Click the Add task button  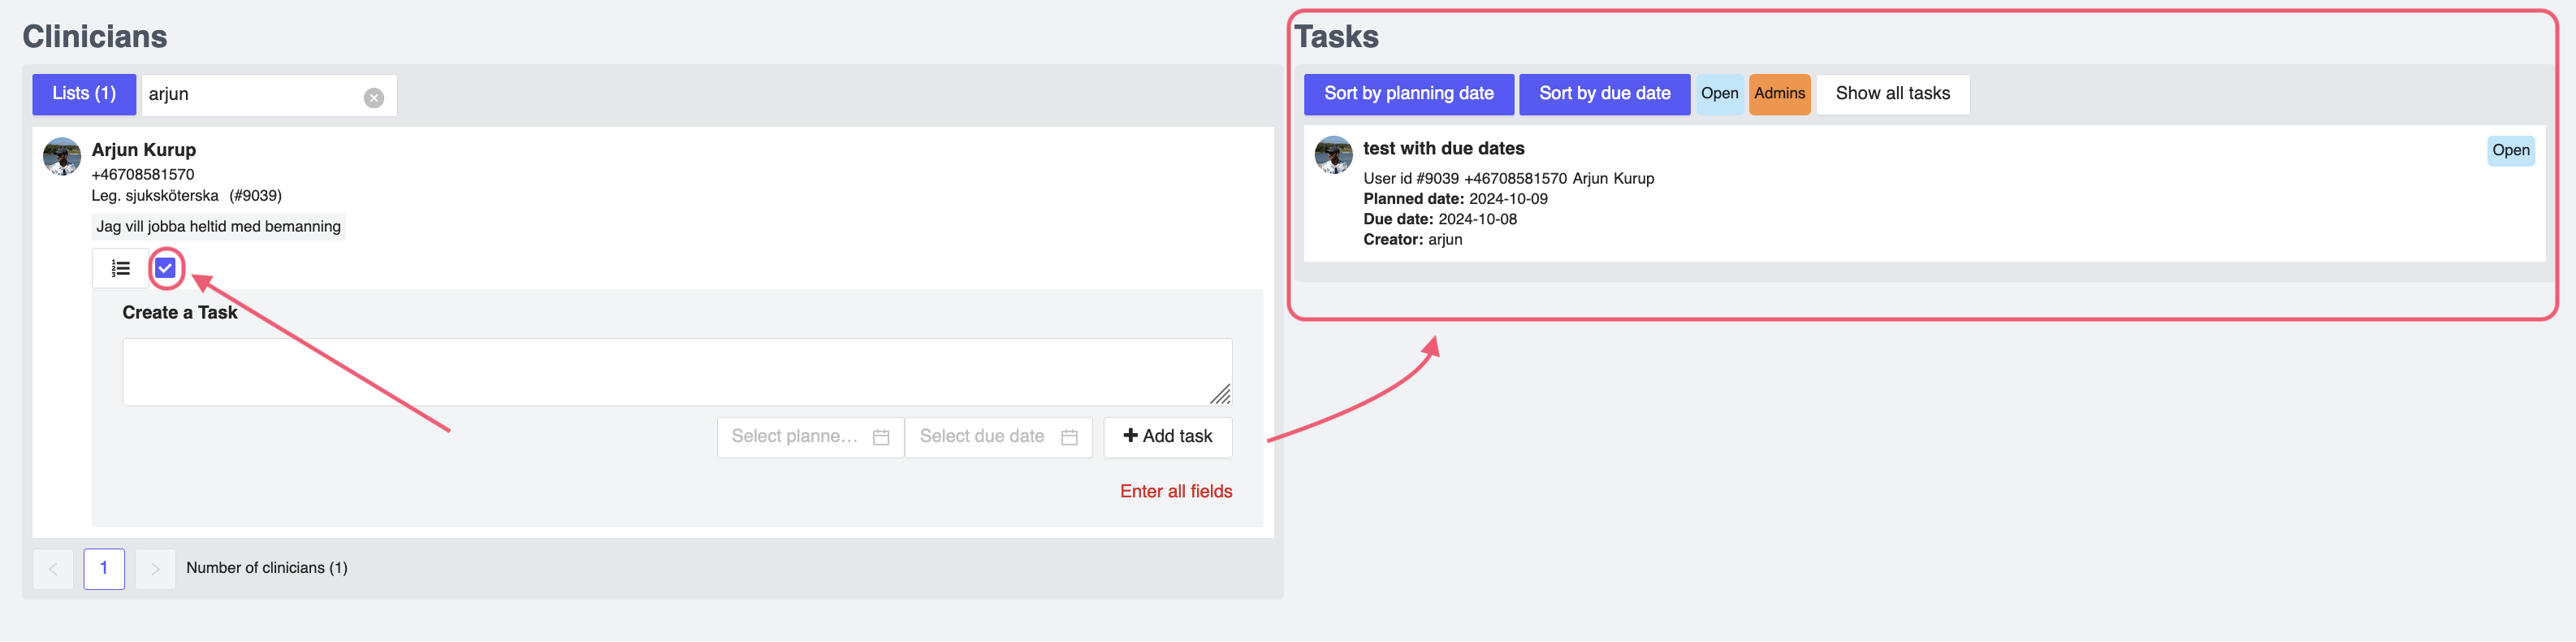point(1168,437)
